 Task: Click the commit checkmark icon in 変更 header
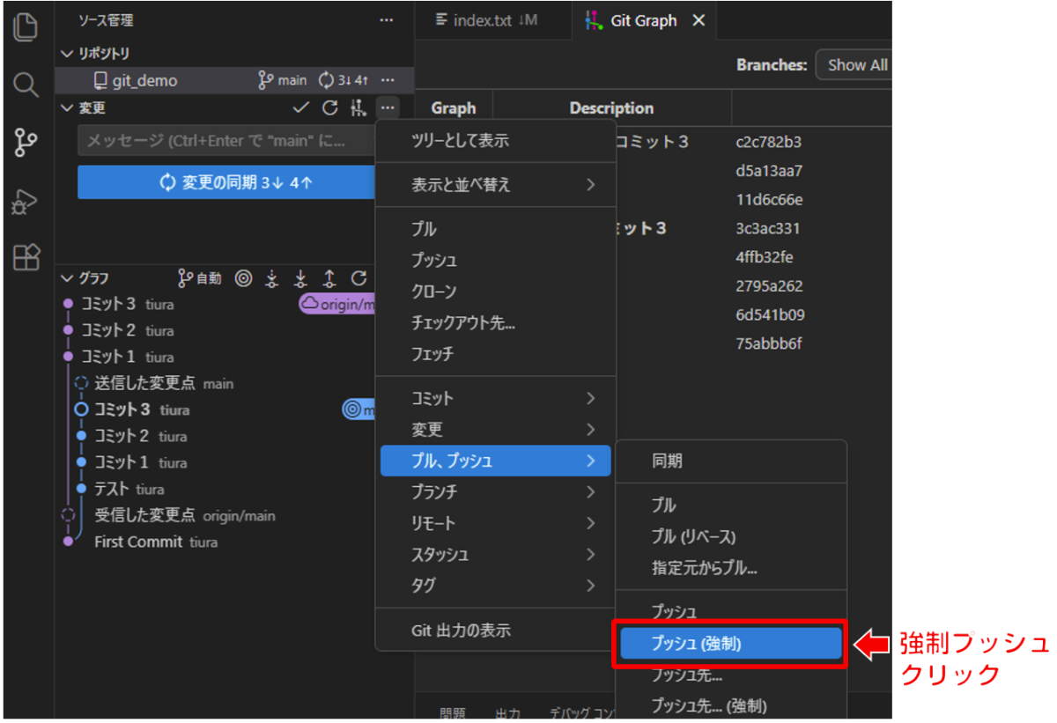[x=301, y=107]
